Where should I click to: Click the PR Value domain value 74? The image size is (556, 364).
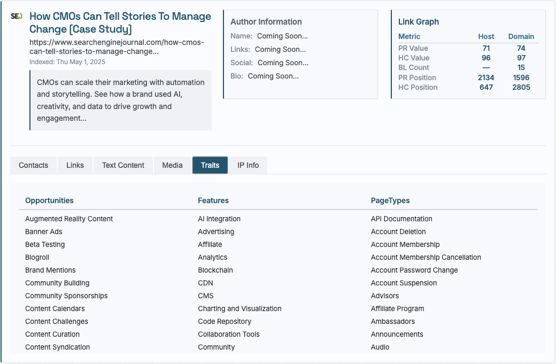(x=521, y=48)
